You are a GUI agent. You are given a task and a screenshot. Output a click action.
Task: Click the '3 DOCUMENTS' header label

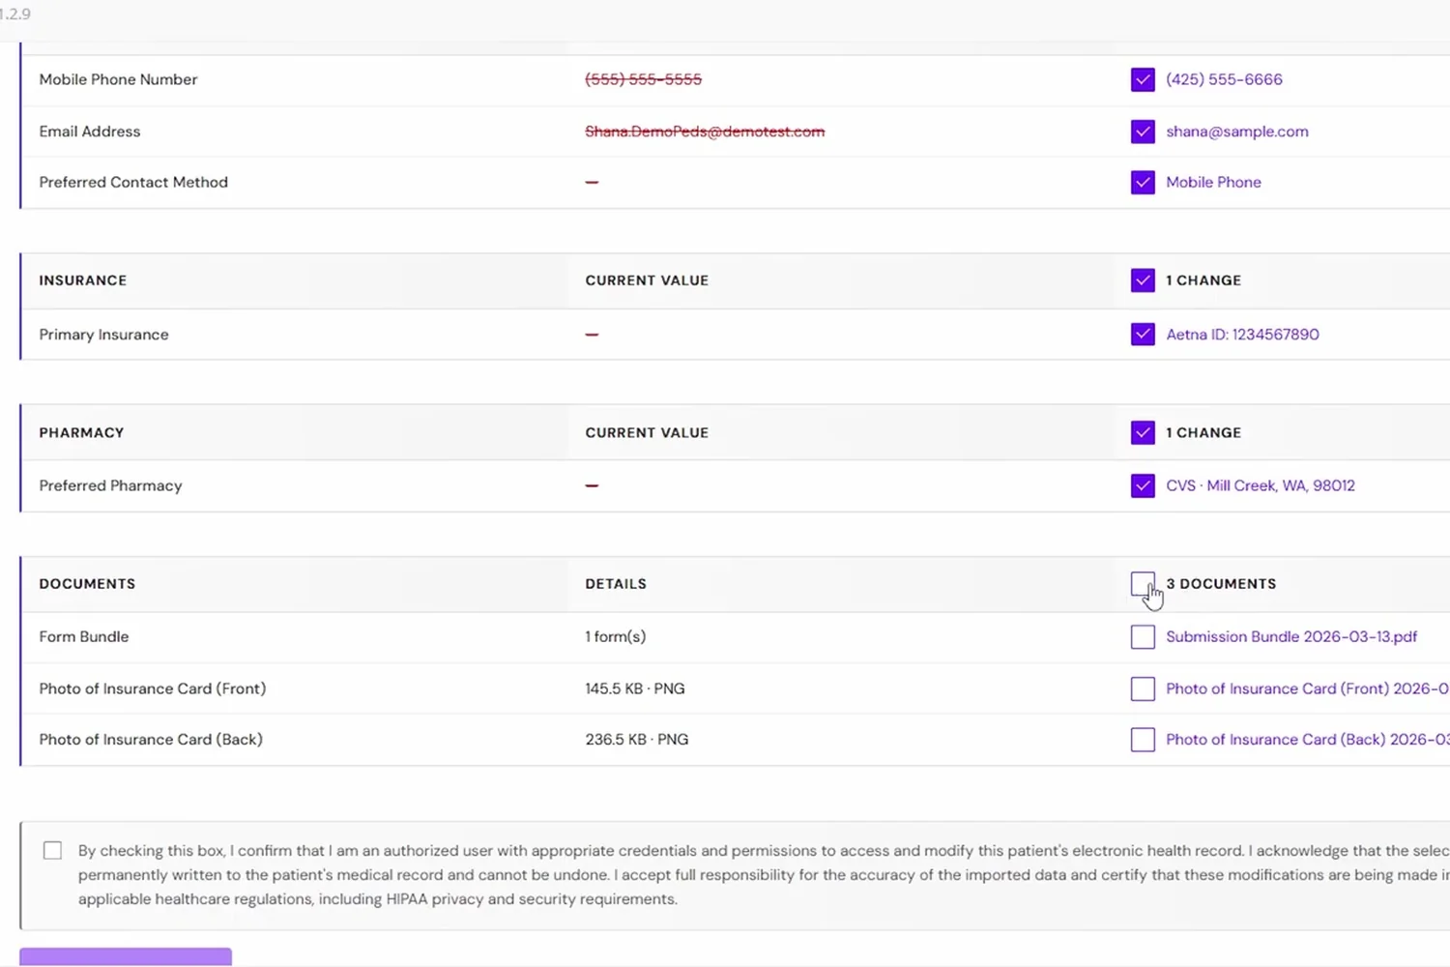(1221, 584)
